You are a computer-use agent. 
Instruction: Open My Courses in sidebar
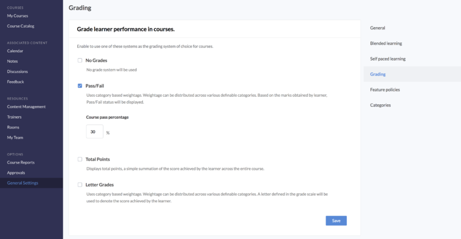click(17, 16)
